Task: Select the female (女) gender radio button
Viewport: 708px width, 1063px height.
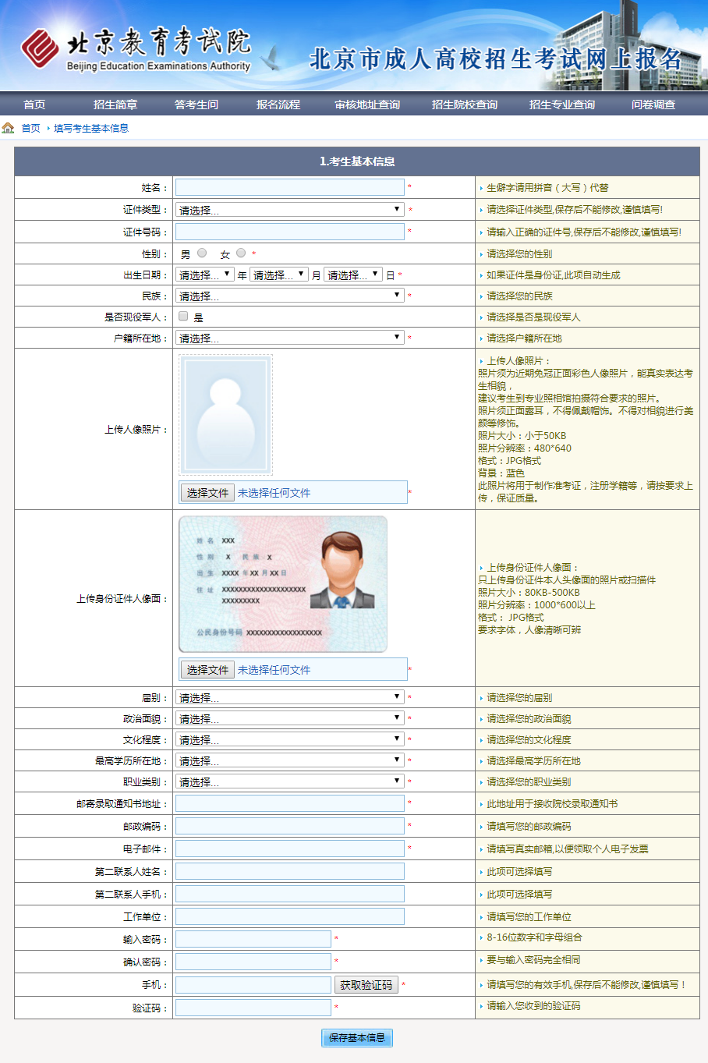Action: tap(241, 253)
